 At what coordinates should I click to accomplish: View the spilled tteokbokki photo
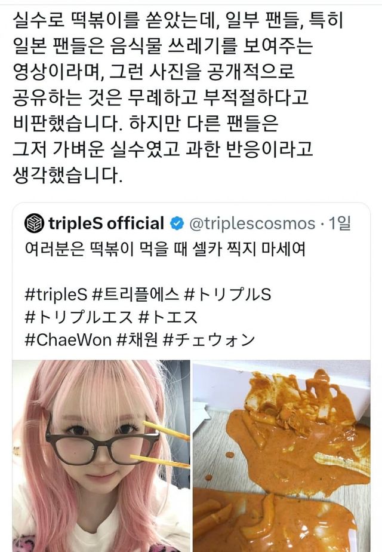[281, 456]
